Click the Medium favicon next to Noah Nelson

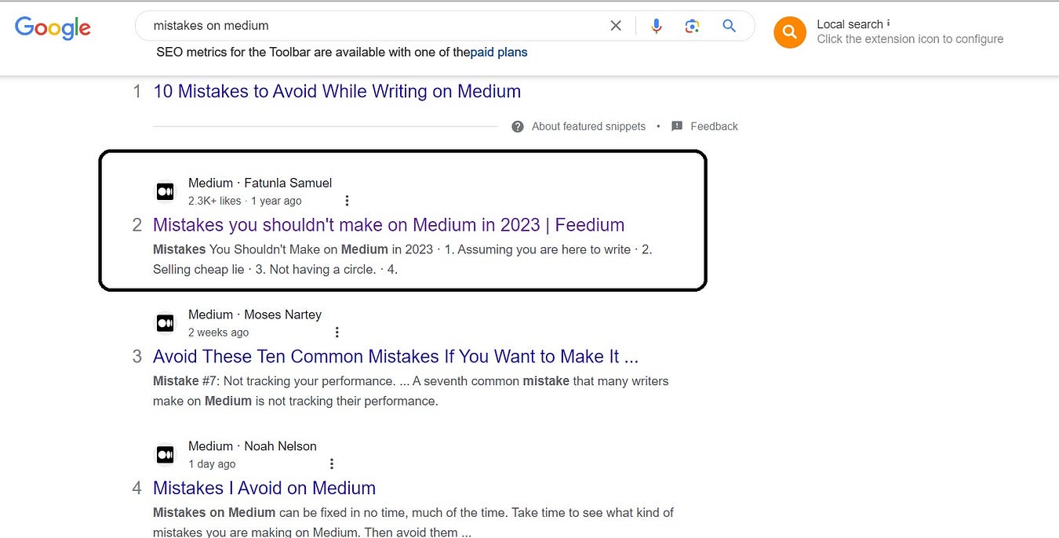(x=166, y=455)
